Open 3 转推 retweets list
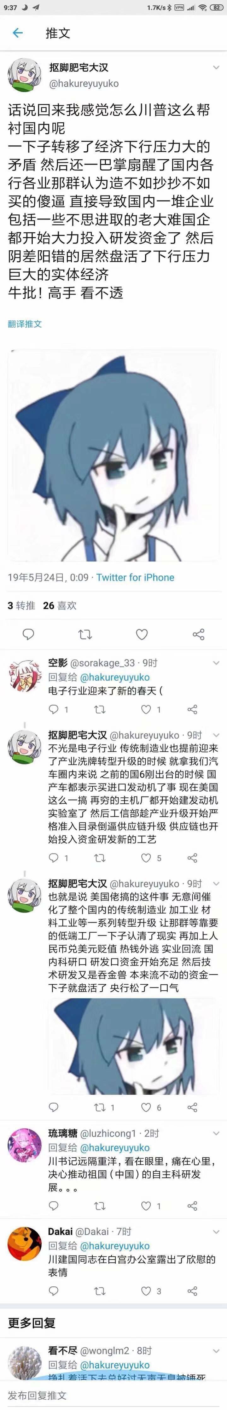The image size is (227, 1410). pos(21,605)
